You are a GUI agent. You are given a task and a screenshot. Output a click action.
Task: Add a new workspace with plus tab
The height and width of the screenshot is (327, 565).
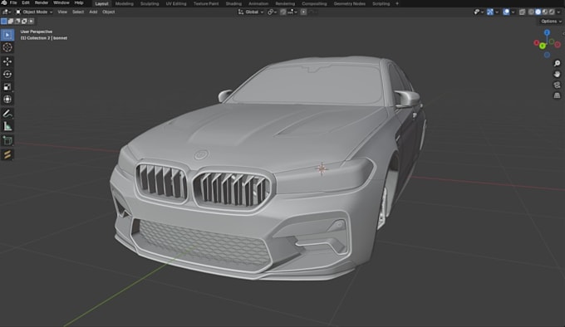[397, 3]
